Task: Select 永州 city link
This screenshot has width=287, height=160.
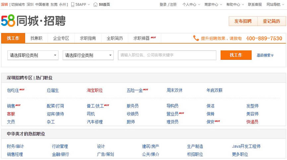Action: tap(63, 4)
